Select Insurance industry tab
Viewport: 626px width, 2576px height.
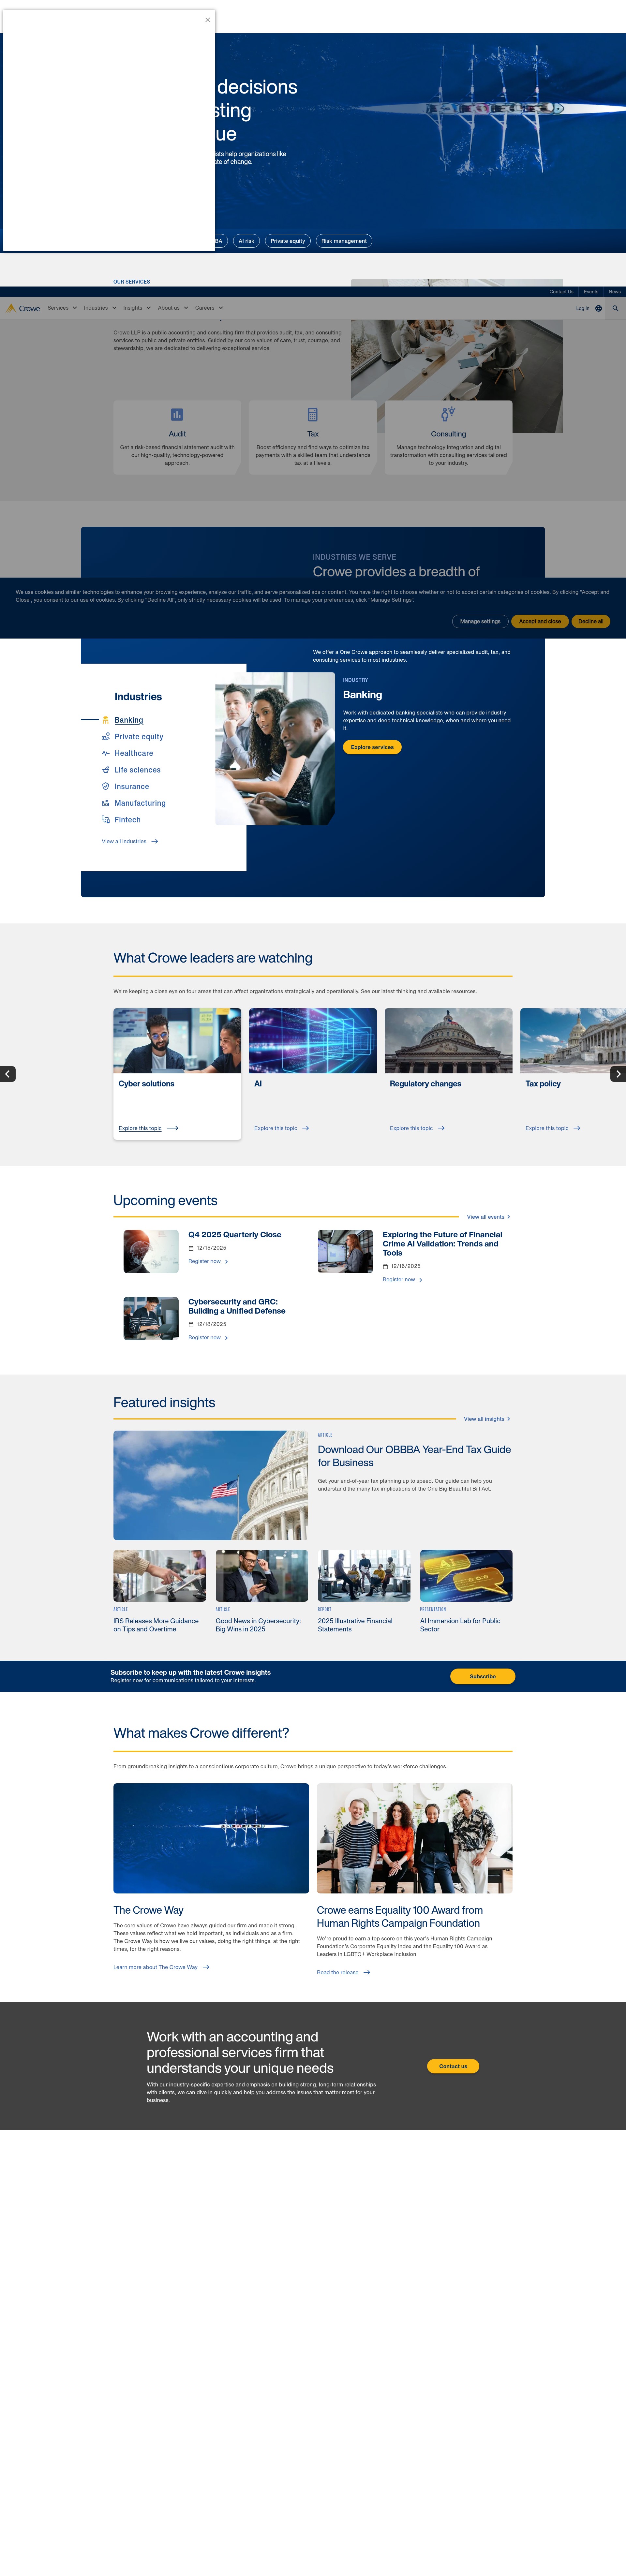[132, 787]
